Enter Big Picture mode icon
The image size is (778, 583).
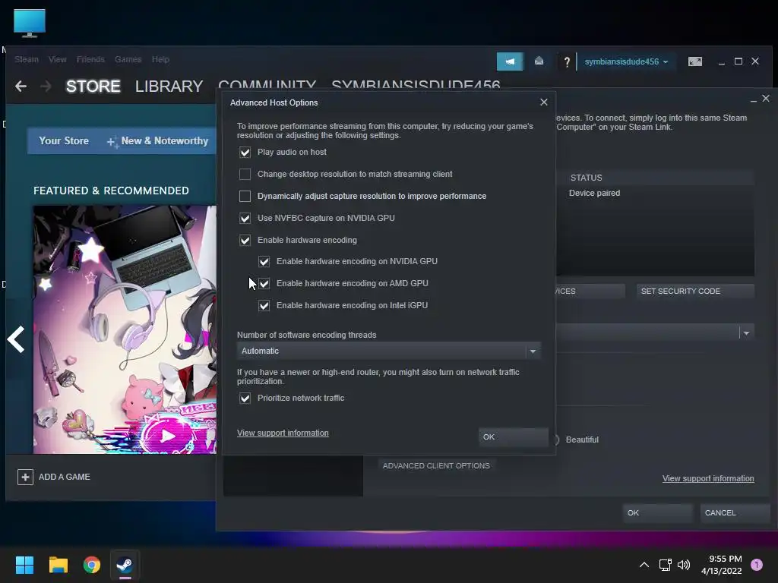click(x=694, y=61)
